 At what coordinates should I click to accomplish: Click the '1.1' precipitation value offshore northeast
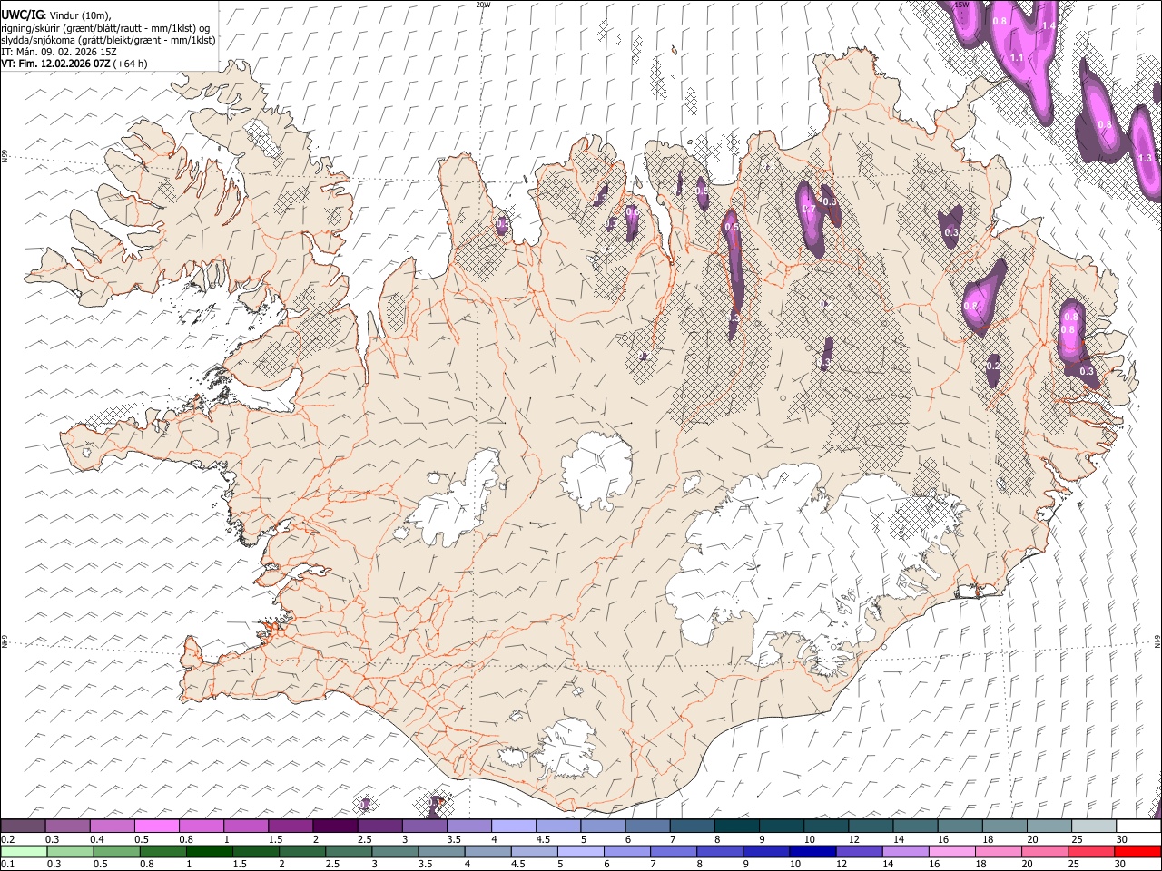point(1017,57)
